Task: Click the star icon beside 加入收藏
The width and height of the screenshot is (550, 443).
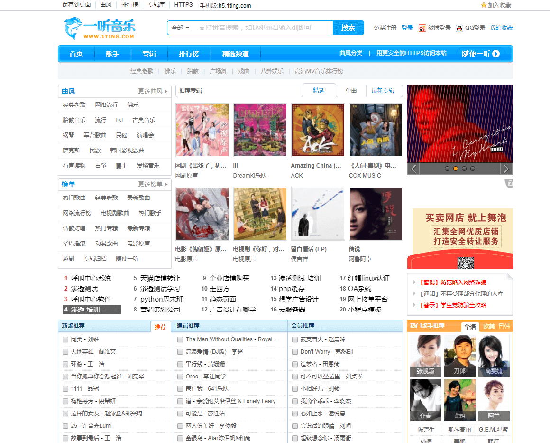Action: (x=483, y=5)
